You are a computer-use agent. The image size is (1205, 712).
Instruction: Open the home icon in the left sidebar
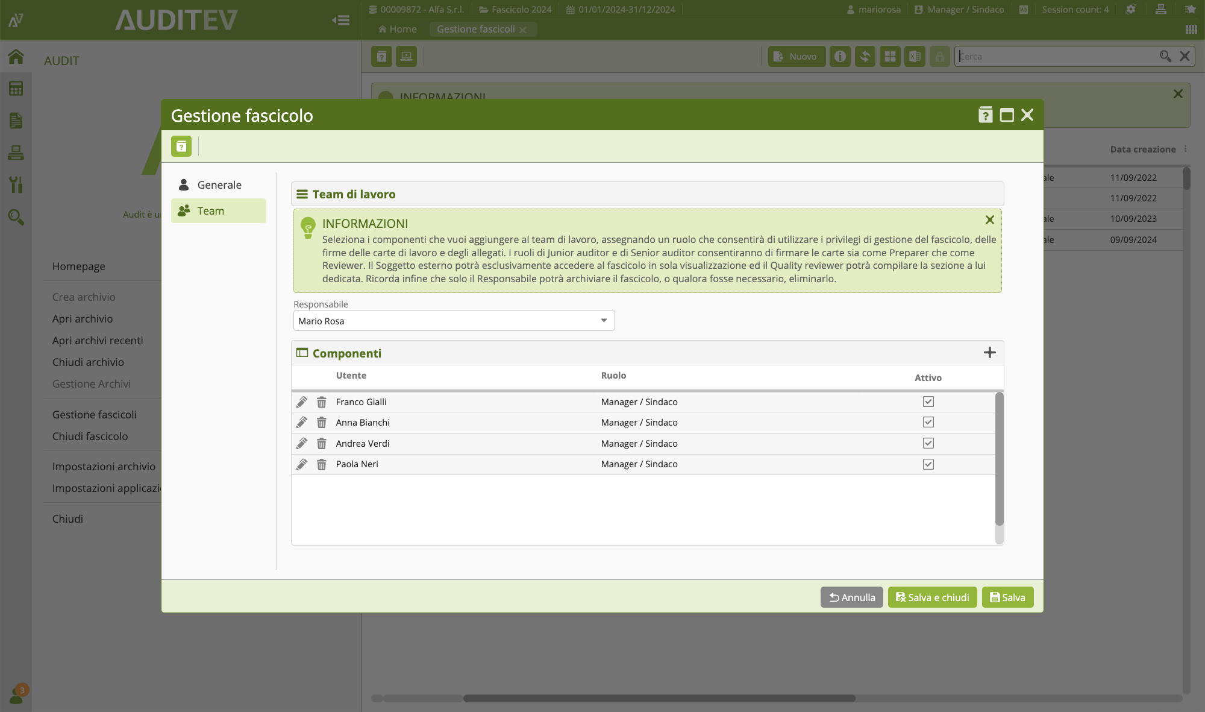tap(16, 57)
